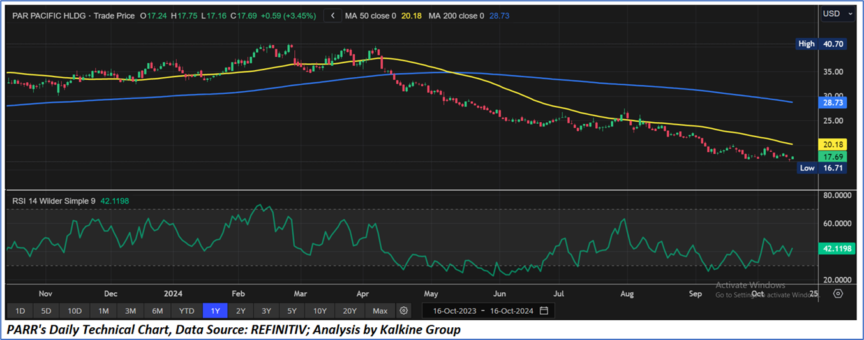Switch to the 5D time range
Image resolution: width=864 pixels, height=340 pixels.
click(x=47, y=311)
